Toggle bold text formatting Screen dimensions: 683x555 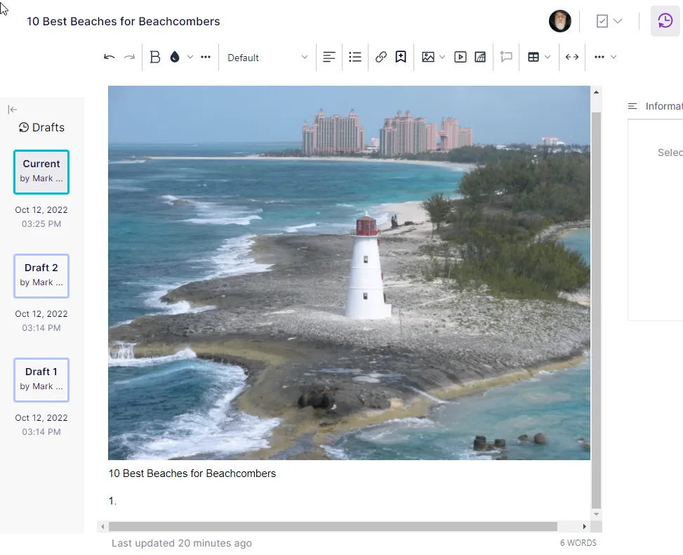coord(155,57)
